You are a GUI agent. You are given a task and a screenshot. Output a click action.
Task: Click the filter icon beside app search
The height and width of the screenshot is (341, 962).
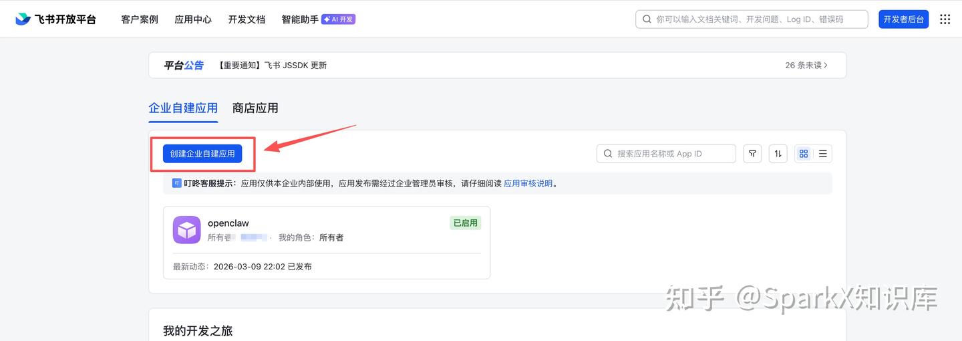[753, 154]
